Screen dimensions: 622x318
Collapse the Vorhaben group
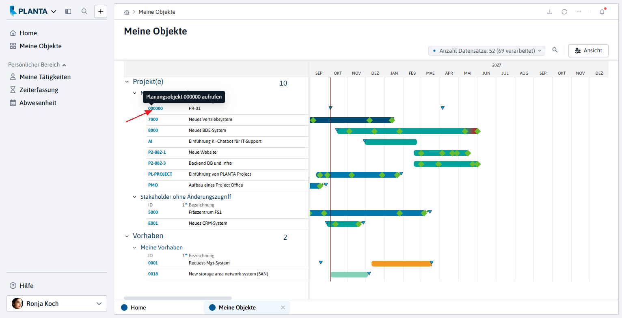pos(127,236)
